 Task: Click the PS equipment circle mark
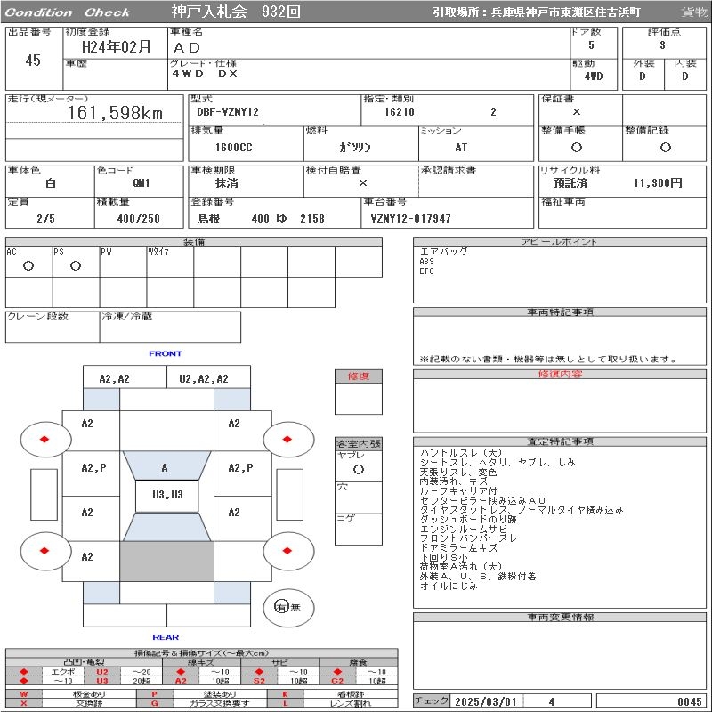(76, 265)
